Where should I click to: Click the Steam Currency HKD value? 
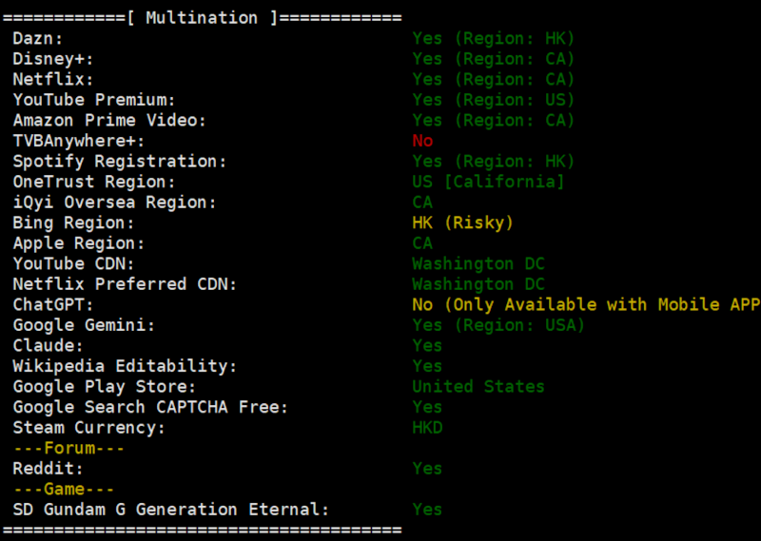click(x=427, y=428)
